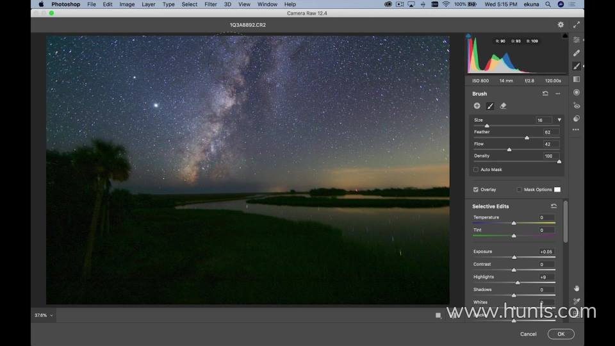This screenshot has width=615, height=346.
Task: Open the zoom level dropdown 37.6%
Action: tap(44, 315)
